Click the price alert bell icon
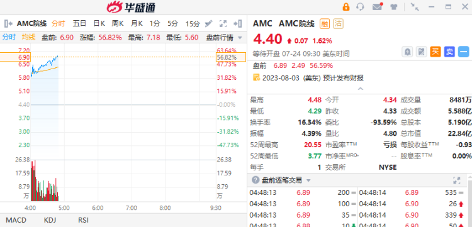Screen dimensions: 472x227 click(408, 52)
